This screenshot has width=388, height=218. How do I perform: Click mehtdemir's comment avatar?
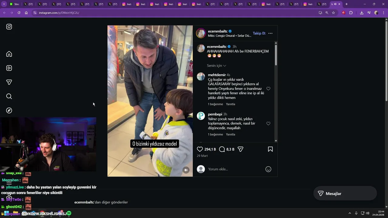point(201,76)
